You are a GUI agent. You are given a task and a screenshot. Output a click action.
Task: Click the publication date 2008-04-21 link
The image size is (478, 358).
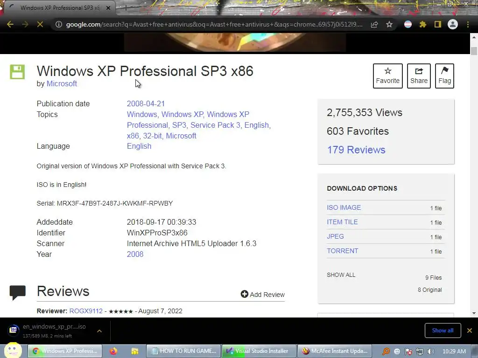(146, 103)
